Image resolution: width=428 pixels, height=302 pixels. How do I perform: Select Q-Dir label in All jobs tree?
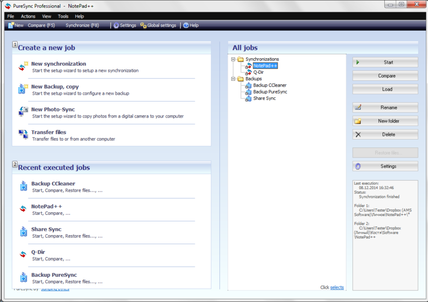pyautogui.click(x=258, y=72)
